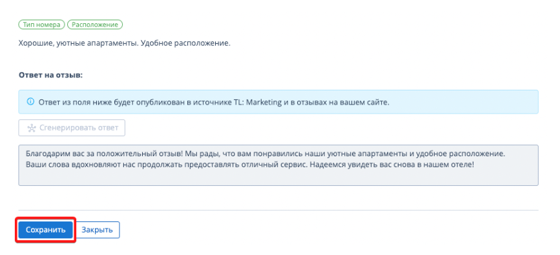
Task: Click empty space at bottom of reply field
Action: pyautogui.click(x=278, y=179)
